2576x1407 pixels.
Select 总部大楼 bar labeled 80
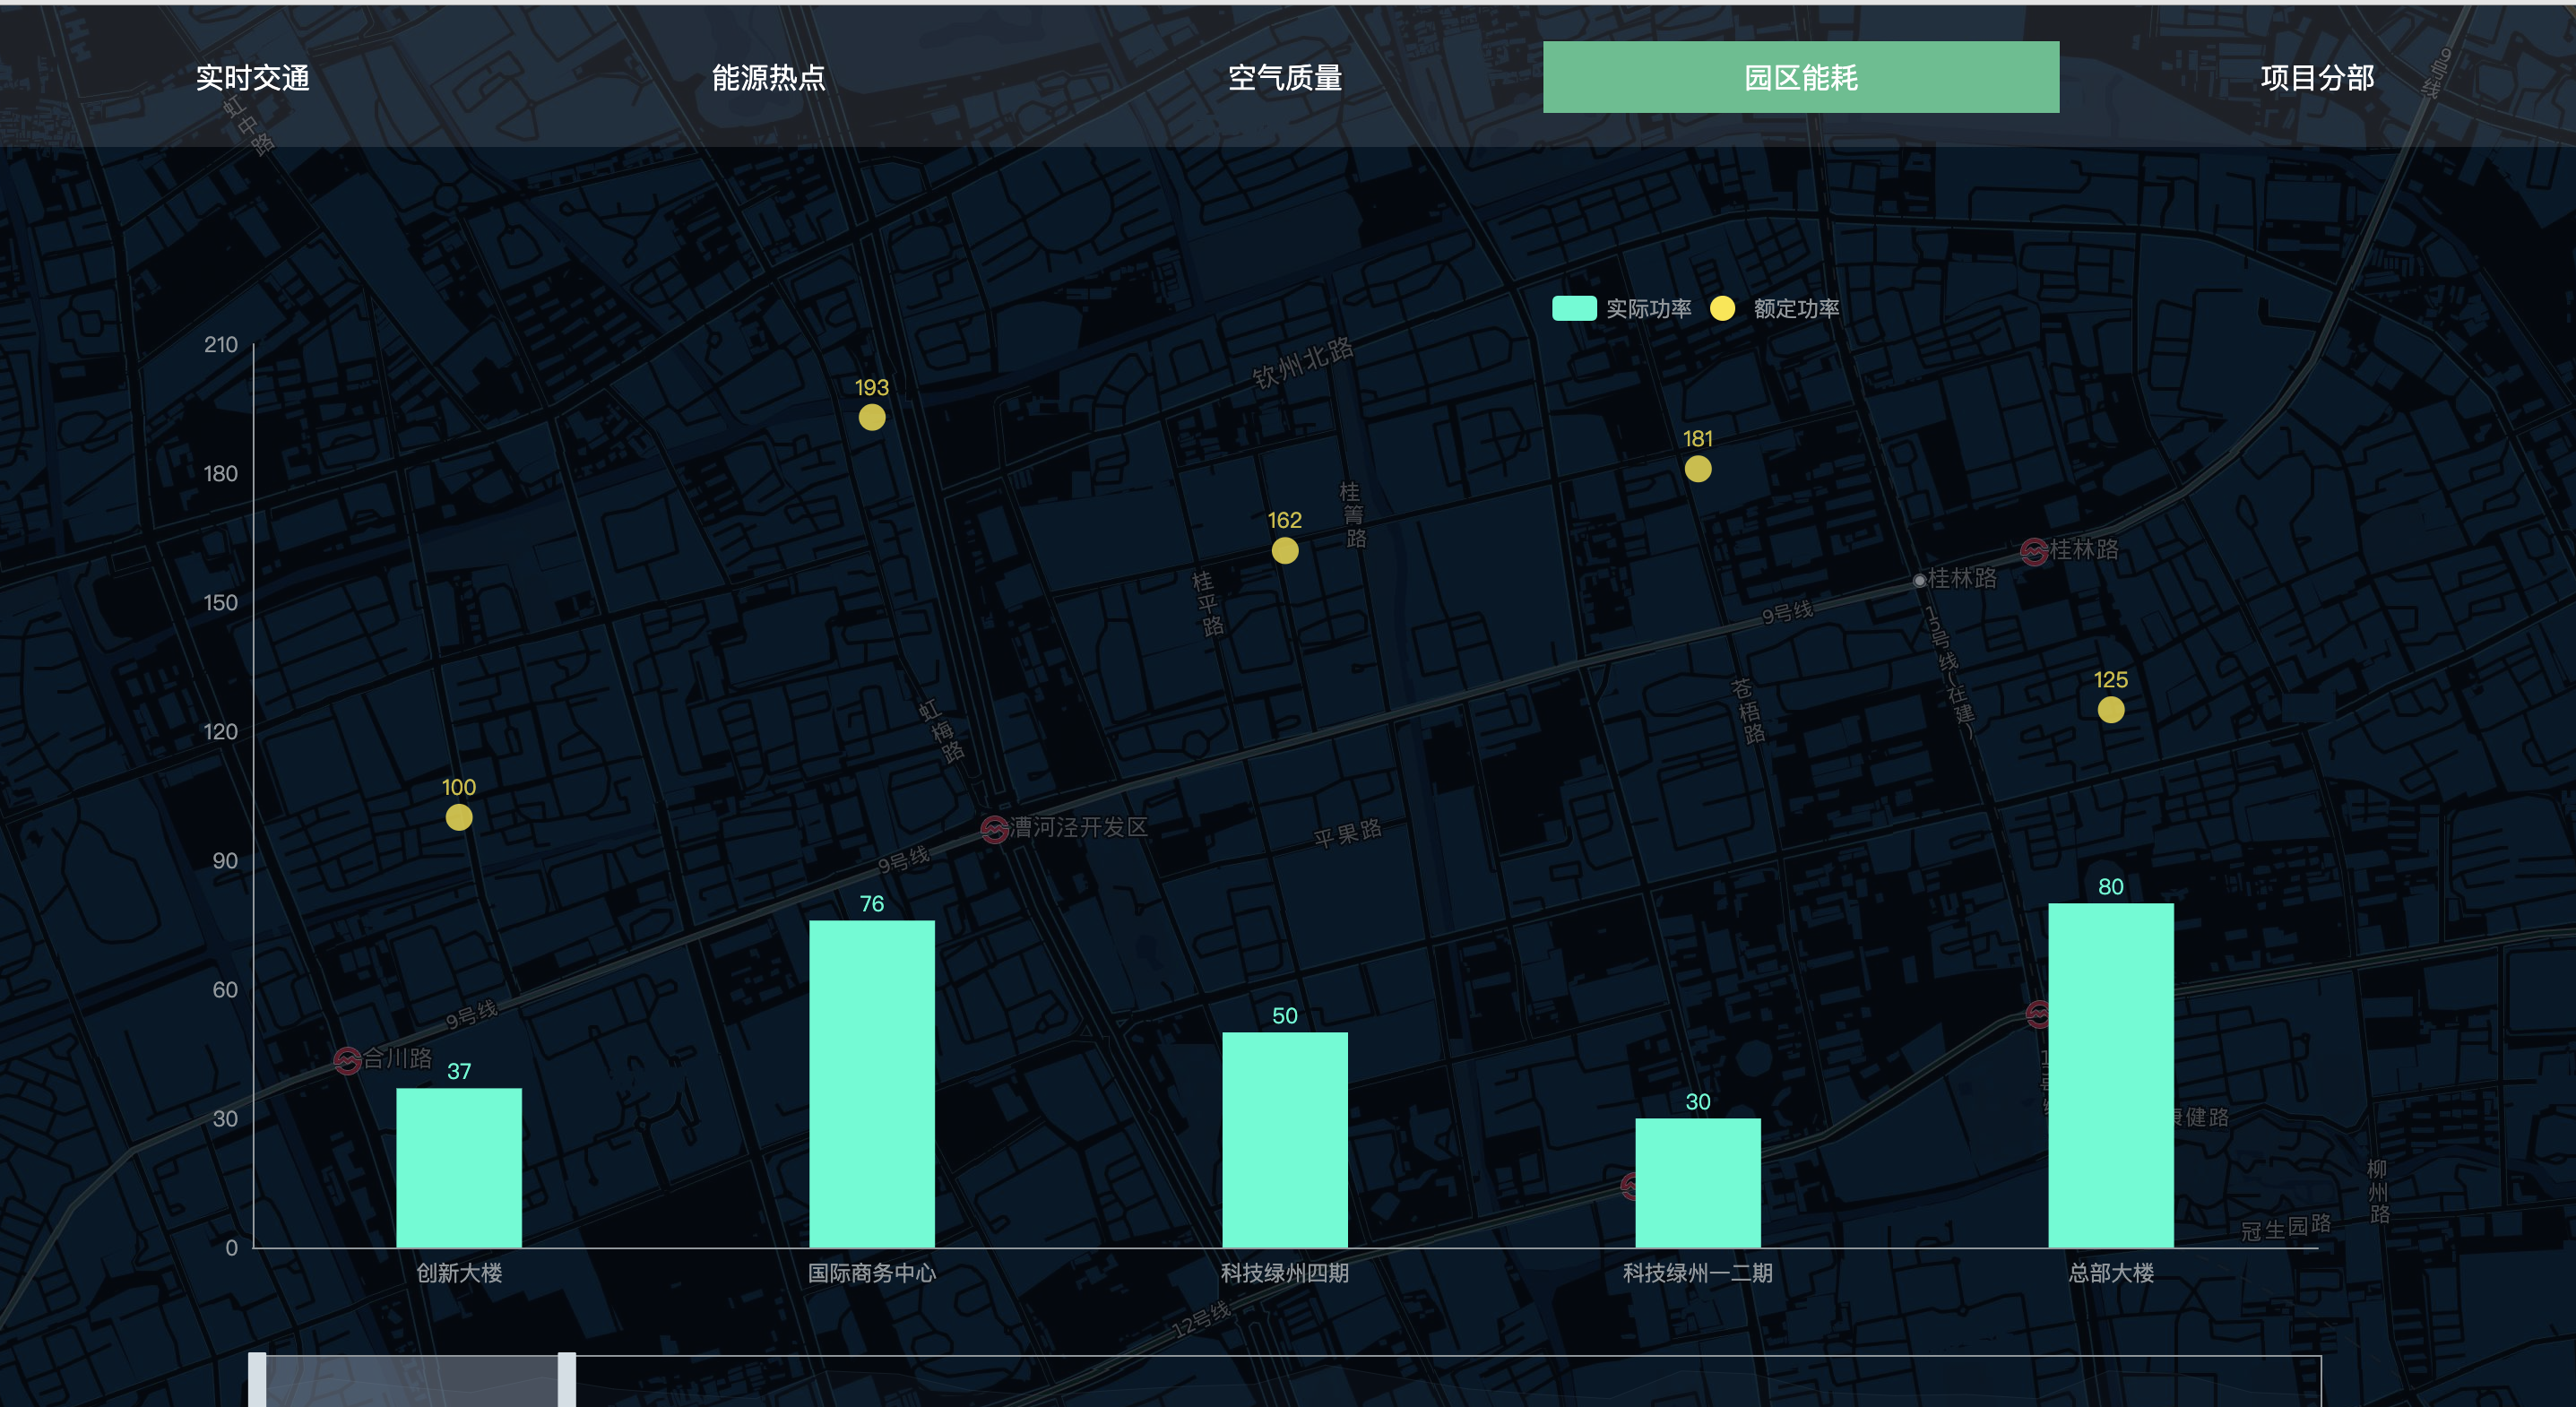point(2110,1075)
